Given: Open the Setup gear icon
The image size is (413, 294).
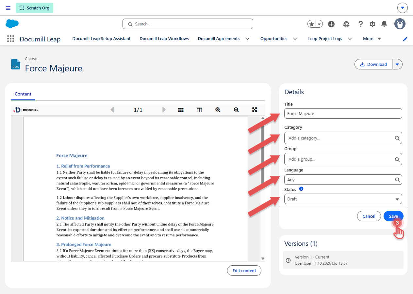Looking at the screenshot, I should (x=372, y=24).
